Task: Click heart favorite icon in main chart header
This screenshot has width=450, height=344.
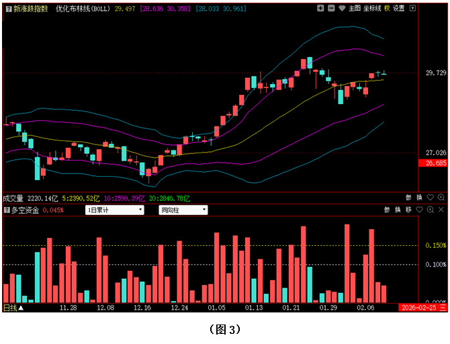Action: coord(342,8)
